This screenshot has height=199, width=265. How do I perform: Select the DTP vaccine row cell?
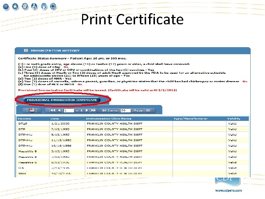22,129
